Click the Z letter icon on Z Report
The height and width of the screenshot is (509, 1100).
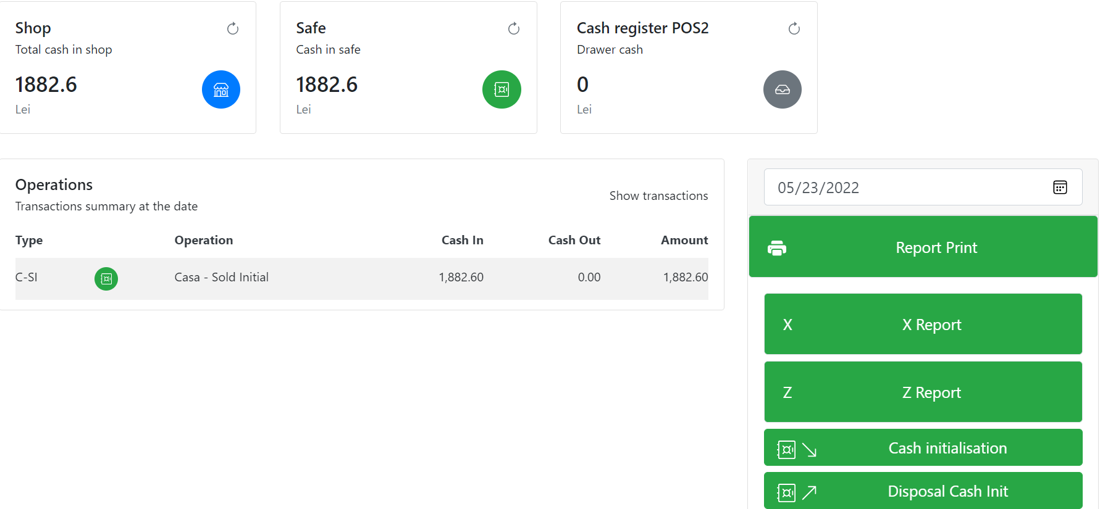787,393
